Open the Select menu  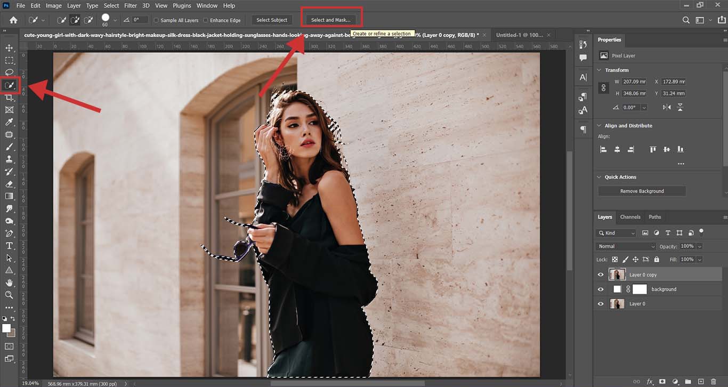pyautogui.click(x=111, y=6)
